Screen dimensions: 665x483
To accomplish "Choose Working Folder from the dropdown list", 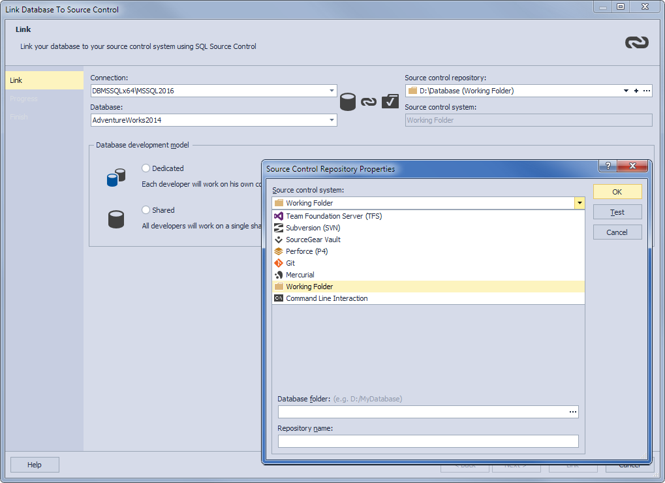I will 428,287.
